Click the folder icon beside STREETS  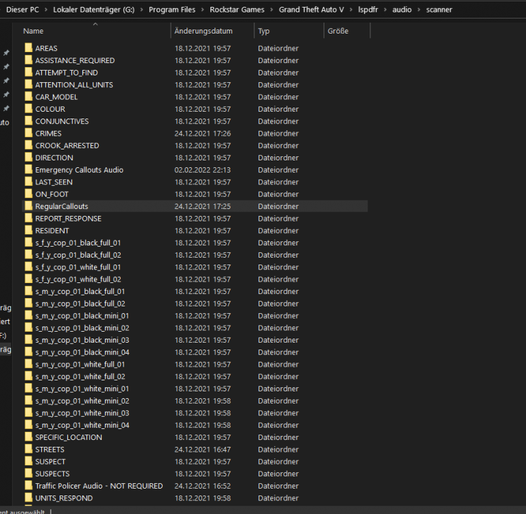coord(28,450)
